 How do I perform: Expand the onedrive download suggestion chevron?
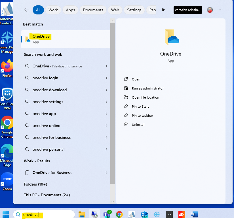tap(106, 90)
